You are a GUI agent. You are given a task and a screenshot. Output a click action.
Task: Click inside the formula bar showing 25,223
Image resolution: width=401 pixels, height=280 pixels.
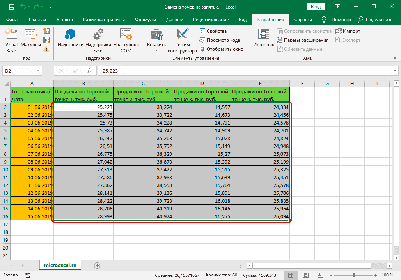[234, 71]
